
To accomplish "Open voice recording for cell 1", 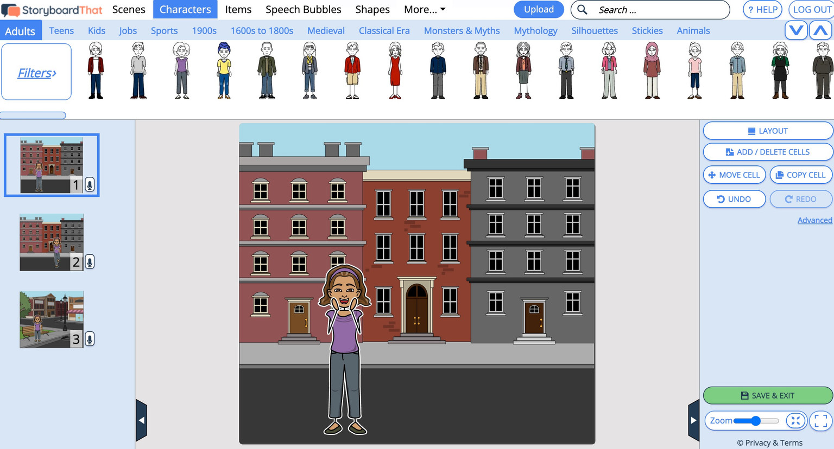I will 89,184.
